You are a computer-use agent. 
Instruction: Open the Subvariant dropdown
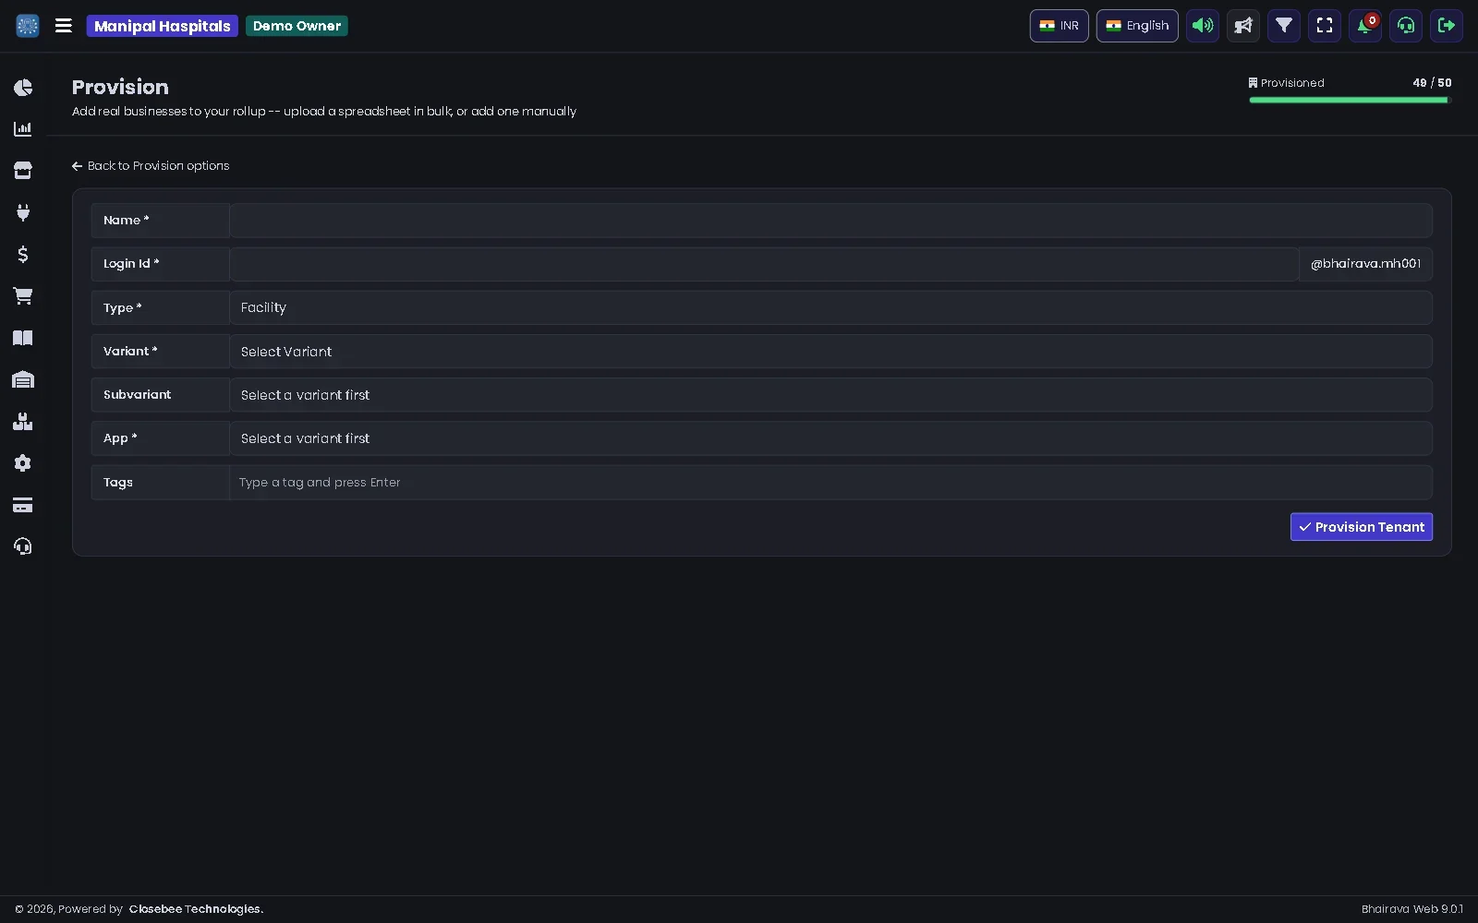(x=831, y=395)
